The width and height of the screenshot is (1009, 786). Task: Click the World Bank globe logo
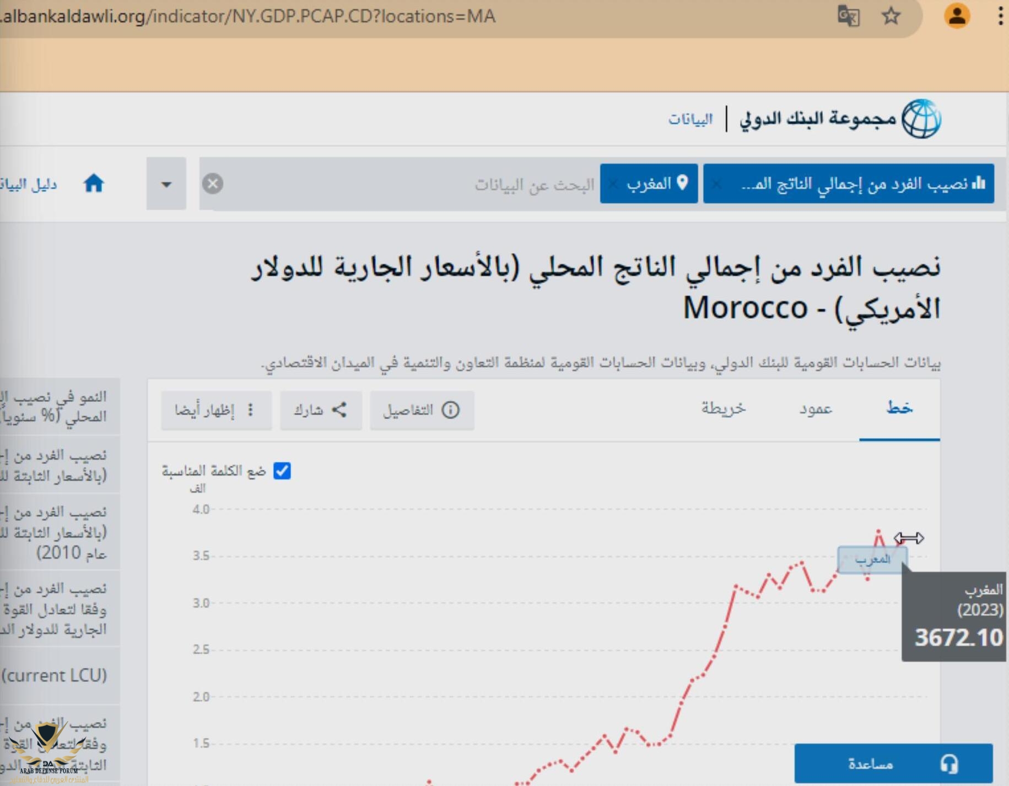(921, 119)
